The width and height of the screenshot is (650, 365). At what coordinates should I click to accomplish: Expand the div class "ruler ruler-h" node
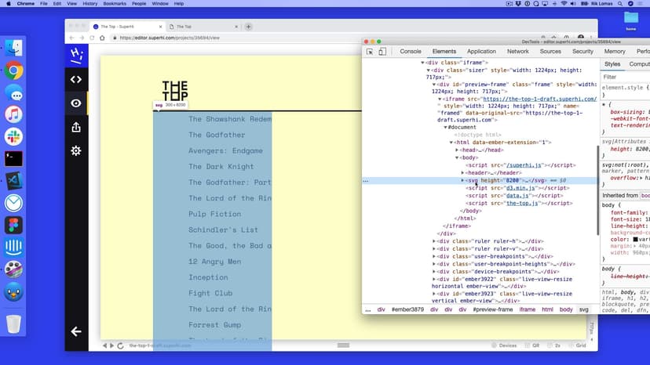(434, 241)
